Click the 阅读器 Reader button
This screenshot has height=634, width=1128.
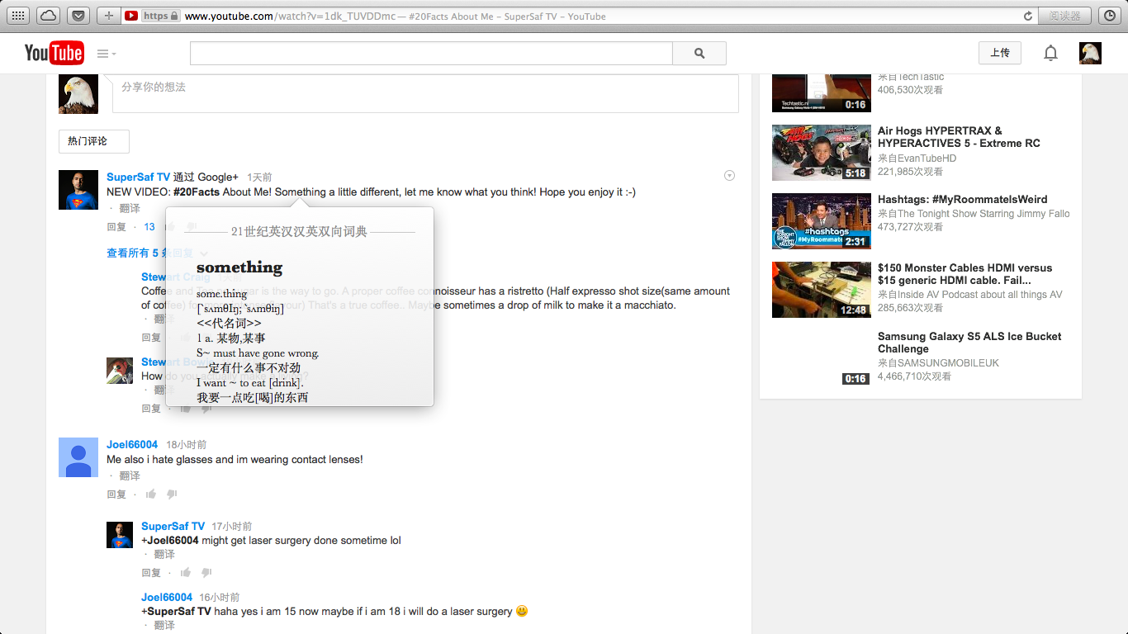pos(1065,16)
